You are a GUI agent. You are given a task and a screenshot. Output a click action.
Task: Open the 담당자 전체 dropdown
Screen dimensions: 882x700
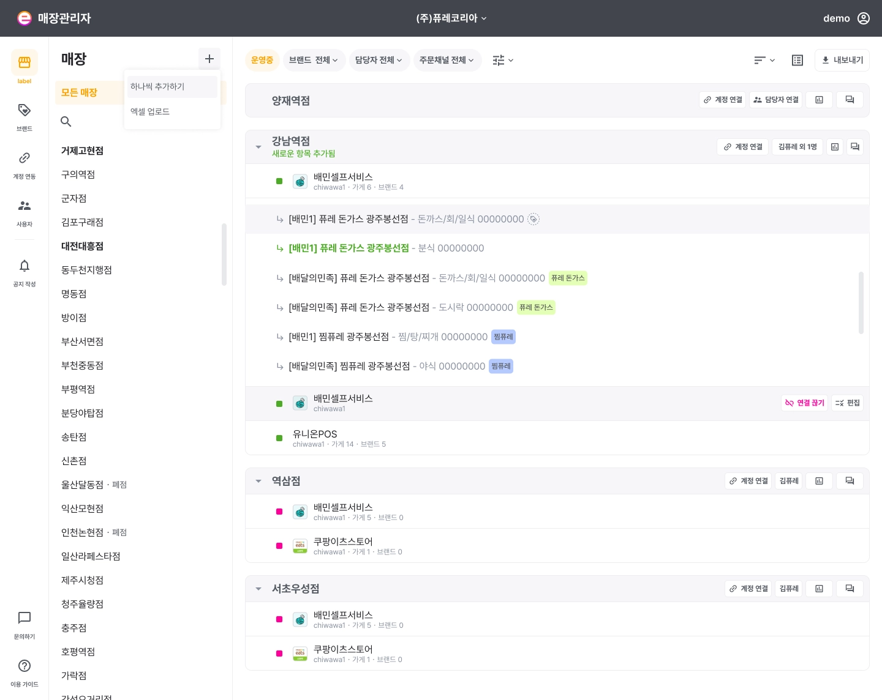point(379,60)
